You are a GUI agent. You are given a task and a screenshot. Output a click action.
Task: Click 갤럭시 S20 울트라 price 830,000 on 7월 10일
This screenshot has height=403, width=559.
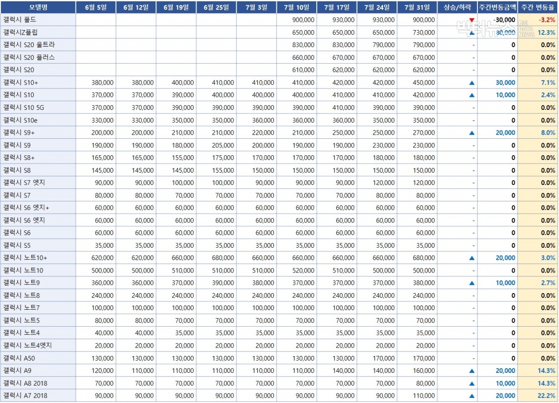coord(303,45)
